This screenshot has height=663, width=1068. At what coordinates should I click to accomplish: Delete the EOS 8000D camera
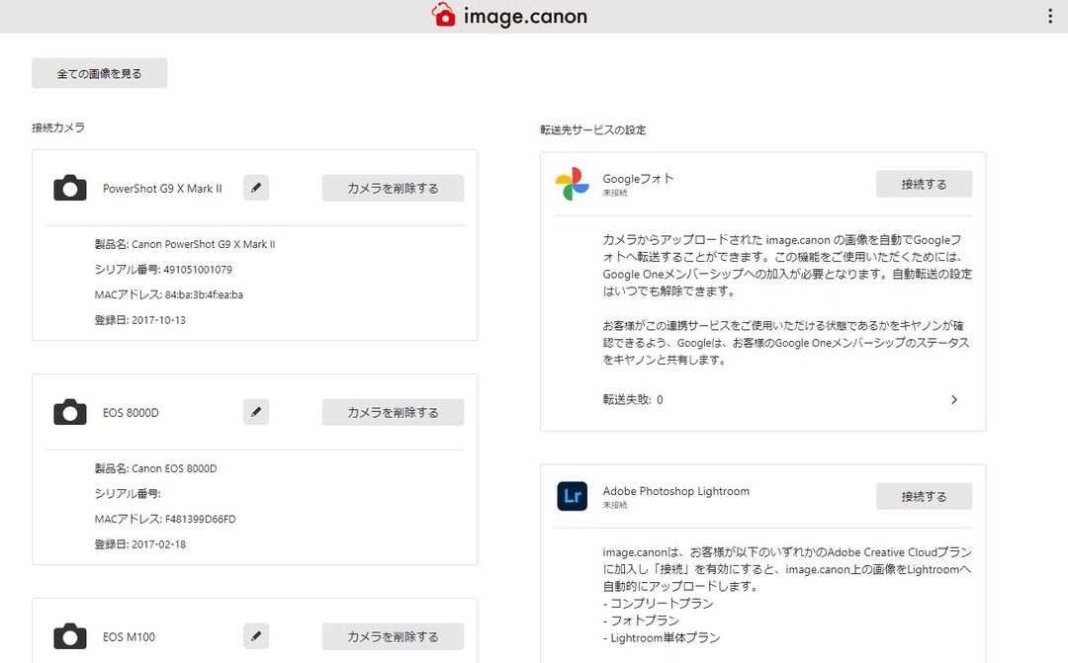[x=393, y=412]
